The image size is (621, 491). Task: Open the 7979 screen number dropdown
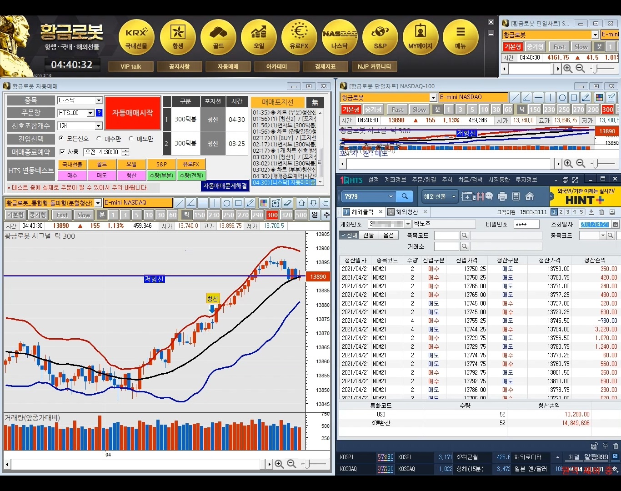pyautogui.click(x=391, y=196)
